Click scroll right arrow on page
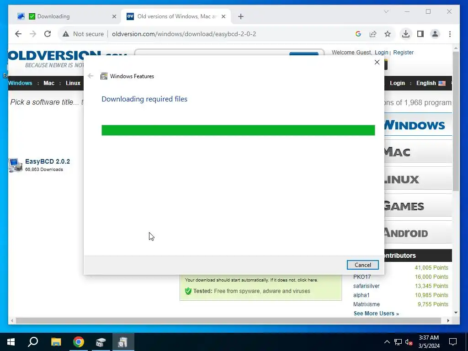Image resolution: width=468 pixels, height=351 pixels. pyautogui.click(x=448, y=320)
